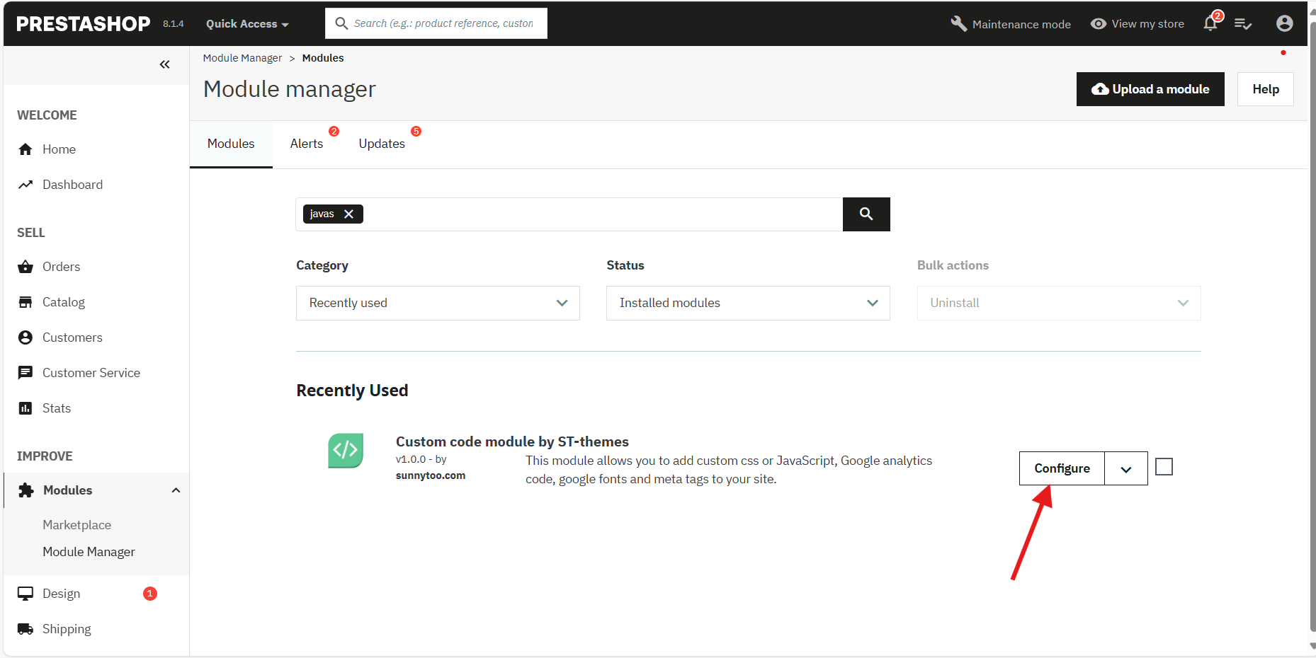This screenshot has width=1316, height=658.
Task: Open Module Manager submenu item
Action: coord(89,552)
